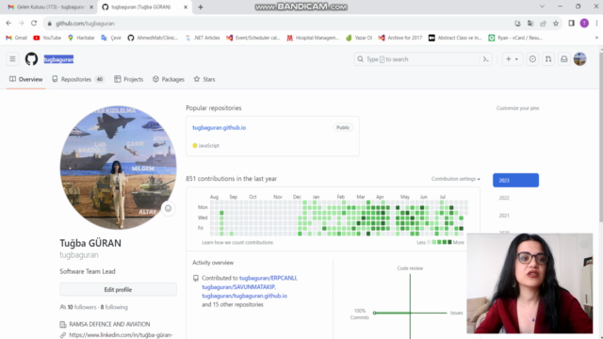The width and height of the screenshot is (603, 339).
Task: Bookmark this page with the star icon
Action: pos(556,24)
